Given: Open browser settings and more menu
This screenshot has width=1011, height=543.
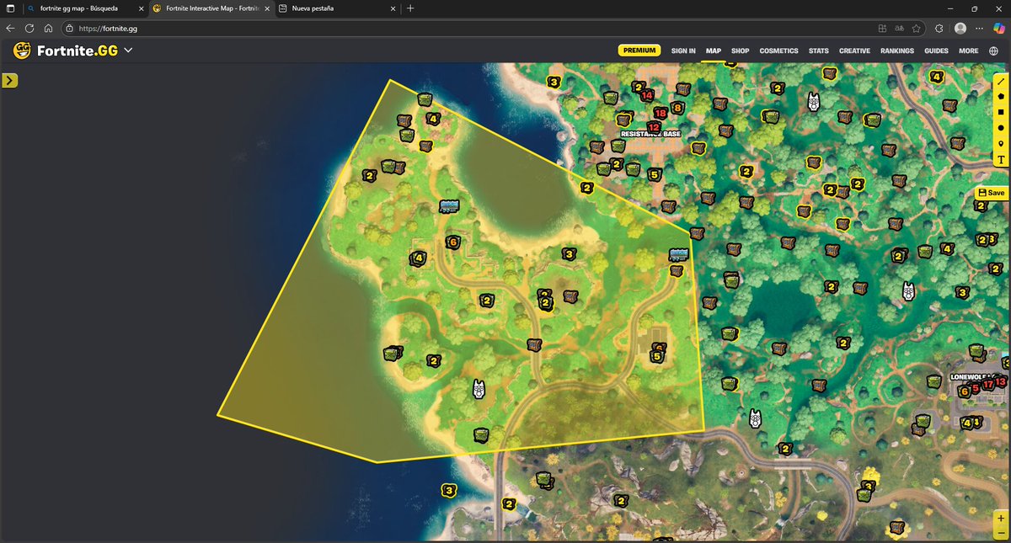Looking at the screenshot, I should click(980, 28).
